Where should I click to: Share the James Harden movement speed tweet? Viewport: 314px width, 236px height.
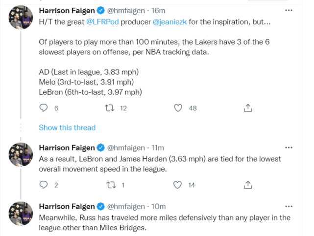point(248,185)
